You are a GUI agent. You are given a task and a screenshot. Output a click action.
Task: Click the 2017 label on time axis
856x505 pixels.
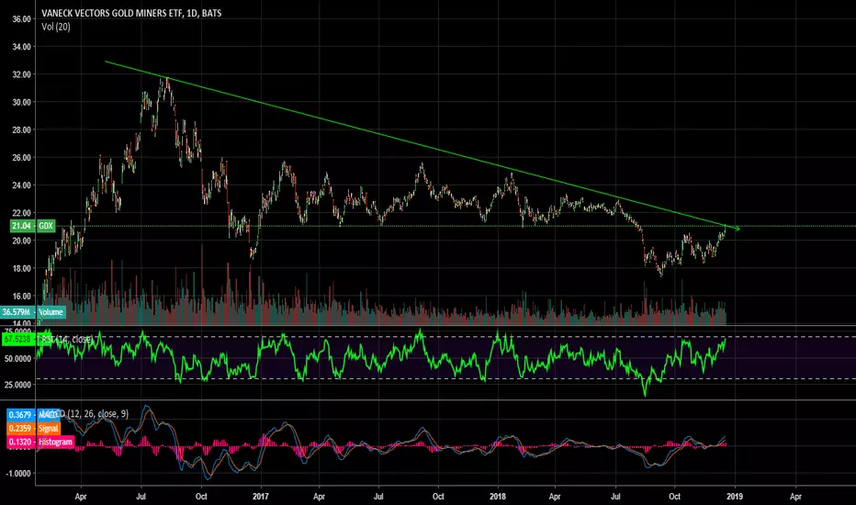[x=261, y=496]
